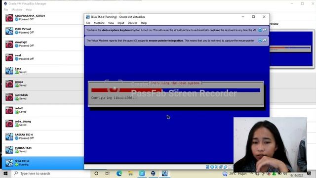Viewport: 316px width, 178px height.
Task: Open the File menu of VirtualBox Manager
Action: coord(5,10)
